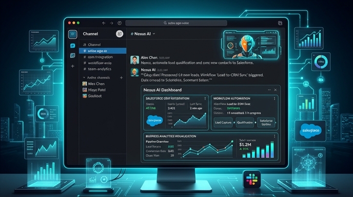This screenshot has width=353, height=197.
Task: Select the highlighted blue channel row
Action: (103, 51)
